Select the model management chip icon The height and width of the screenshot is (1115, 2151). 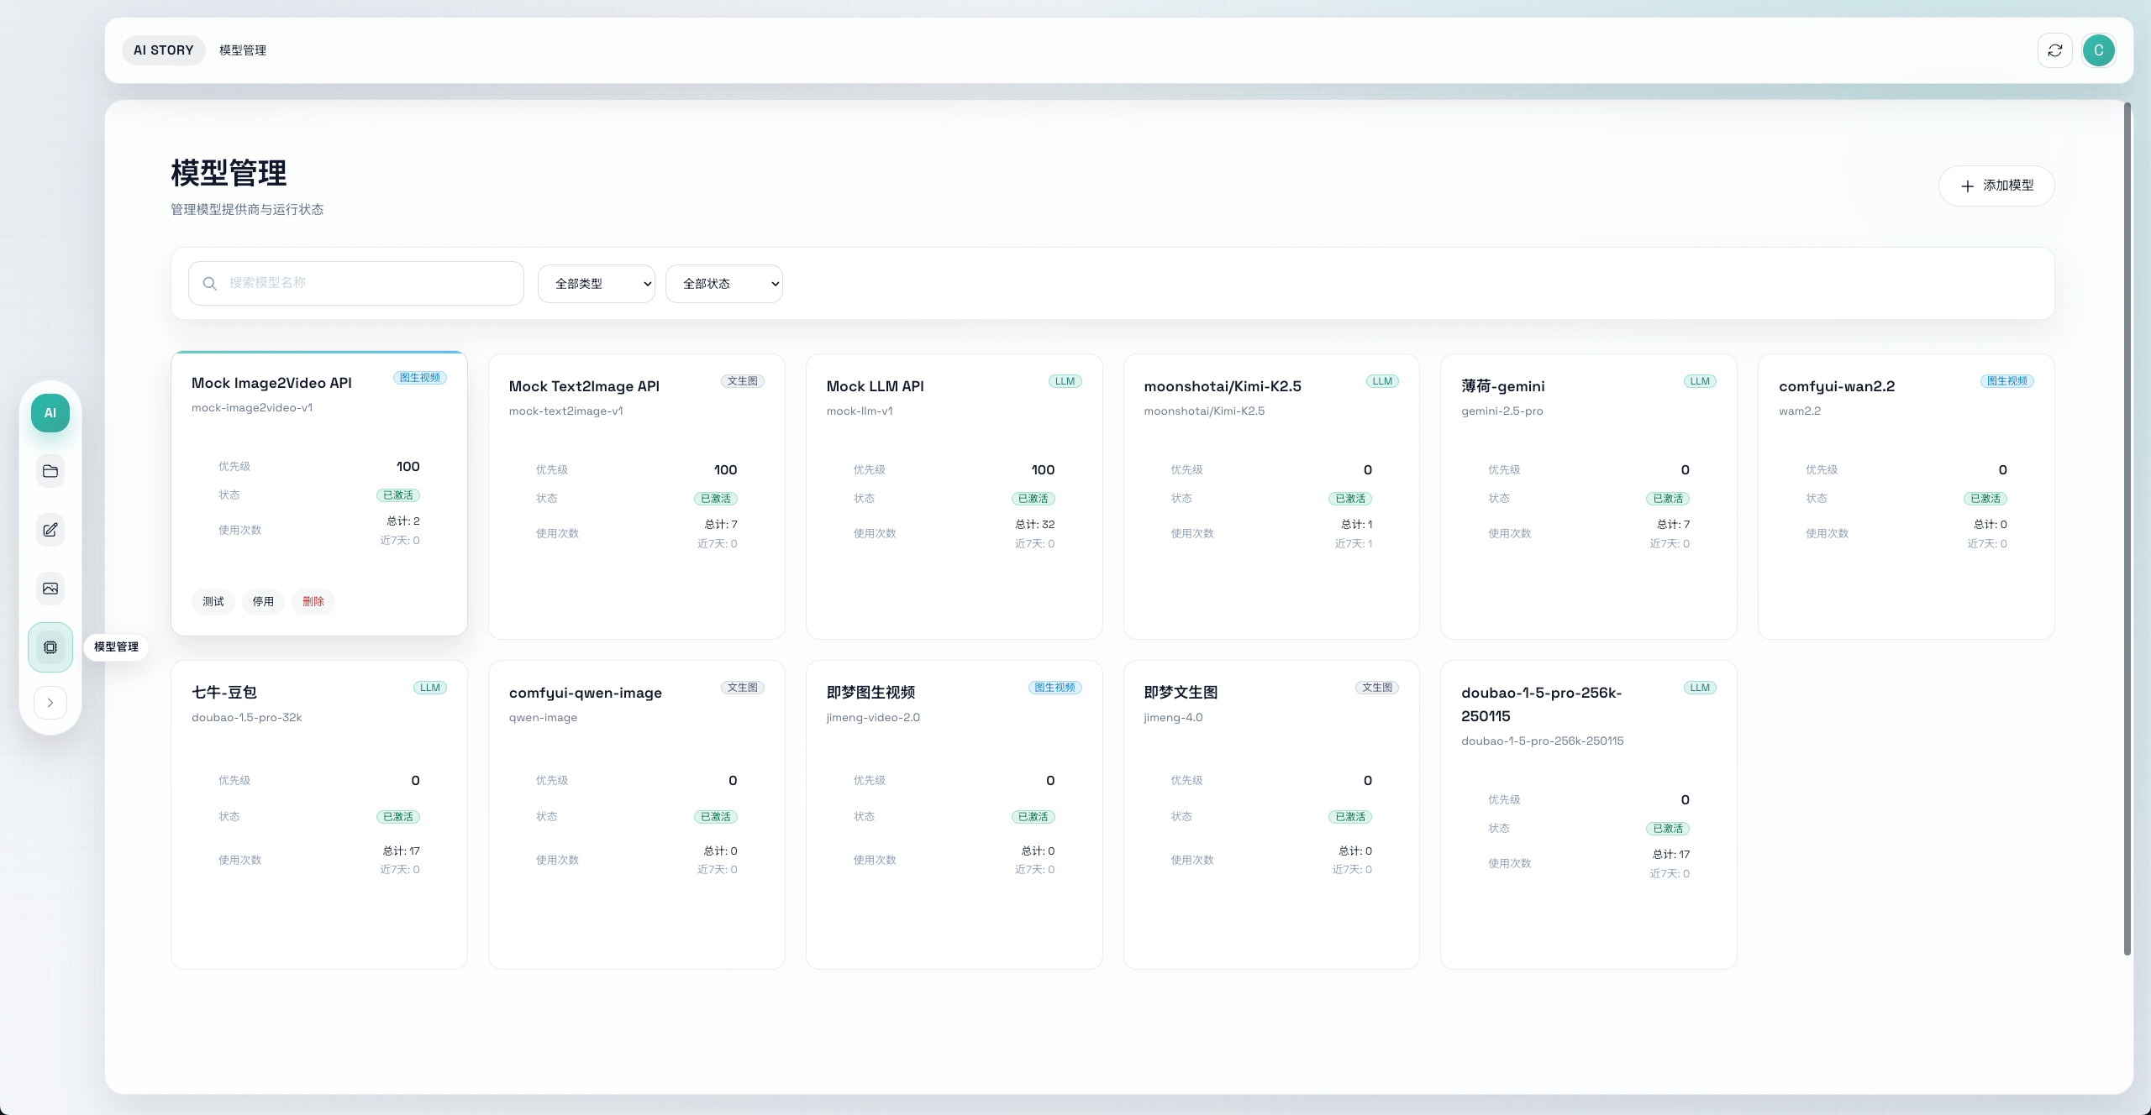coord(50,647)
